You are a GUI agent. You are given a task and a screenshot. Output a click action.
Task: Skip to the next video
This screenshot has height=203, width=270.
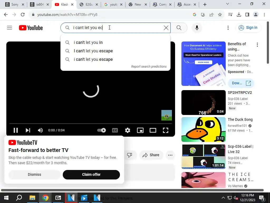pyautogui.click(x=28, y=130)
